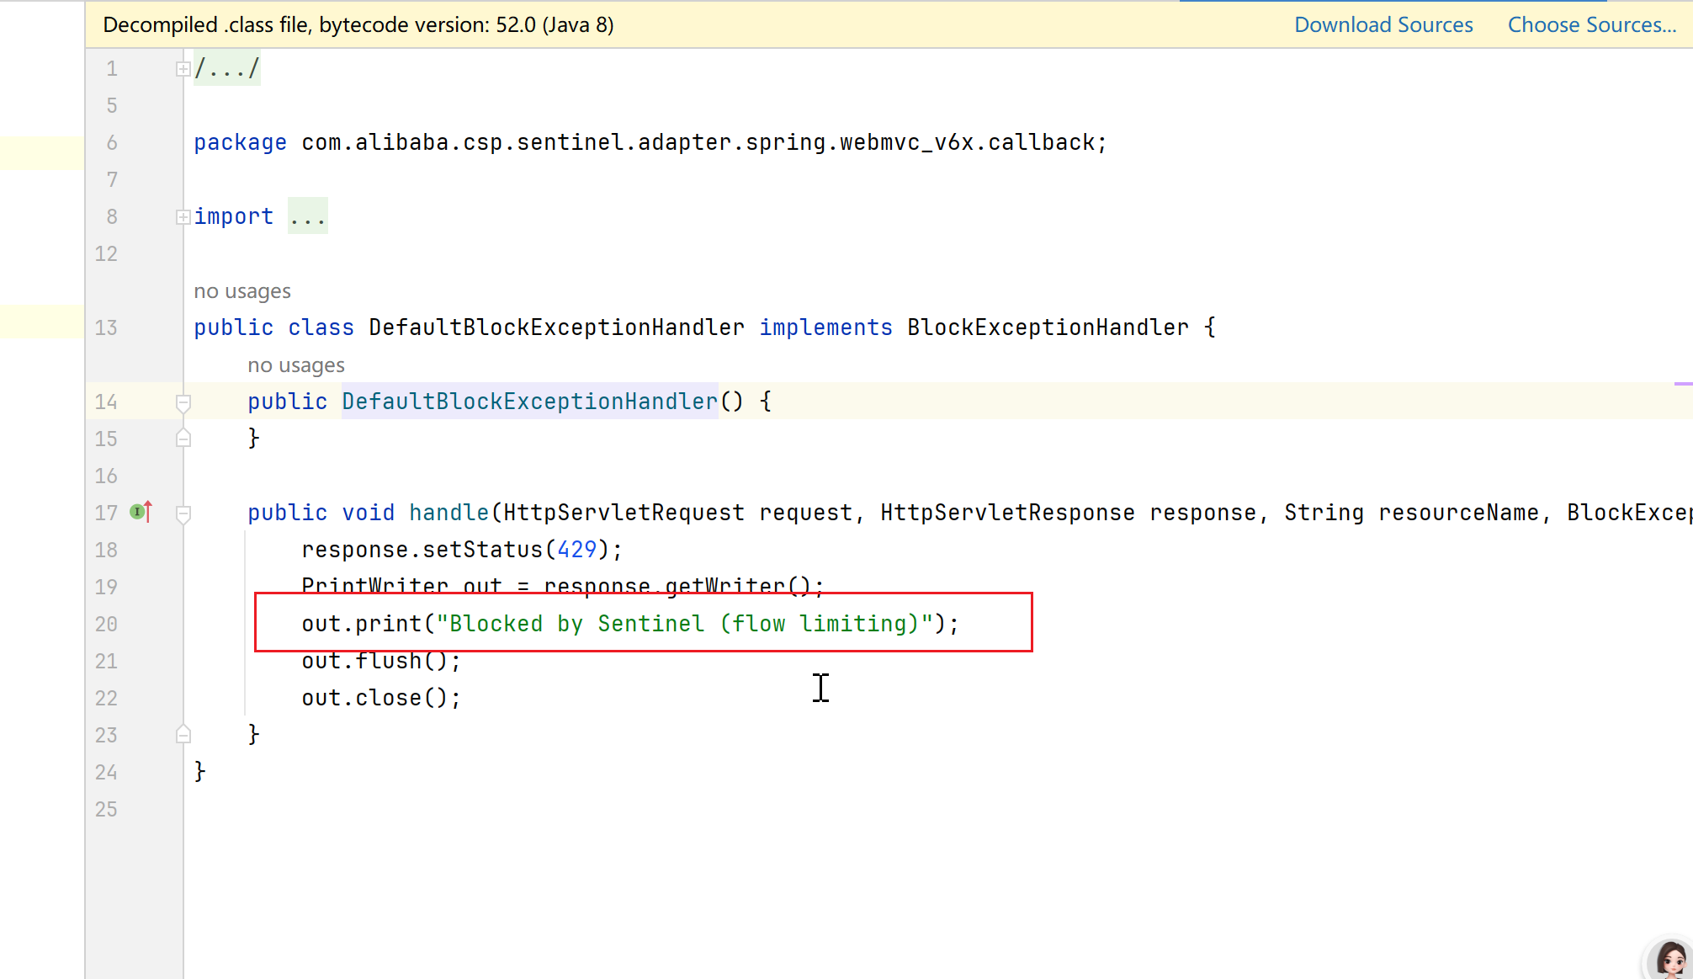The width and height of the screenshot is (1693, 979).
Task: Expand the folded comment block at line 1
Action: coord(183,69)
